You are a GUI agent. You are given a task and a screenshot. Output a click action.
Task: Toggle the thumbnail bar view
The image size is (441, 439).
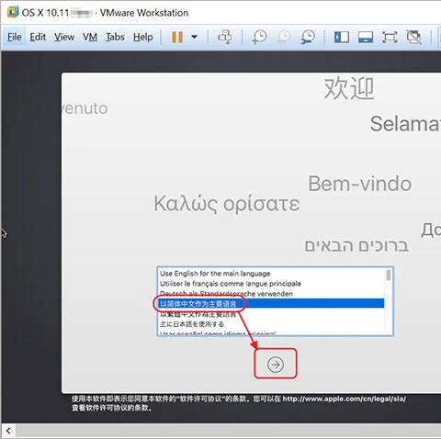(x=366, y=37)
